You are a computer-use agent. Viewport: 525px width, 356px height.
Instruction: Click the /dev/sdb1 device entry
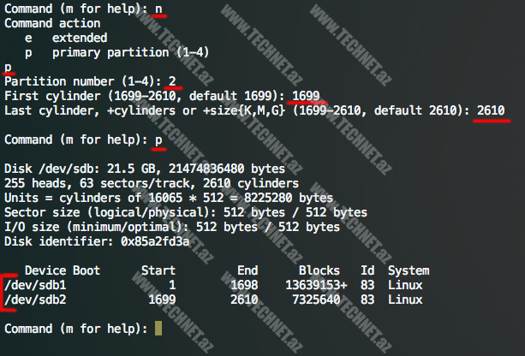tap(36, 284)
